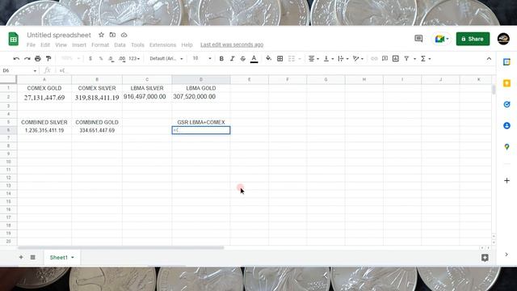Create a filter
The image size is (517, 291).
[x=406, y=59]
